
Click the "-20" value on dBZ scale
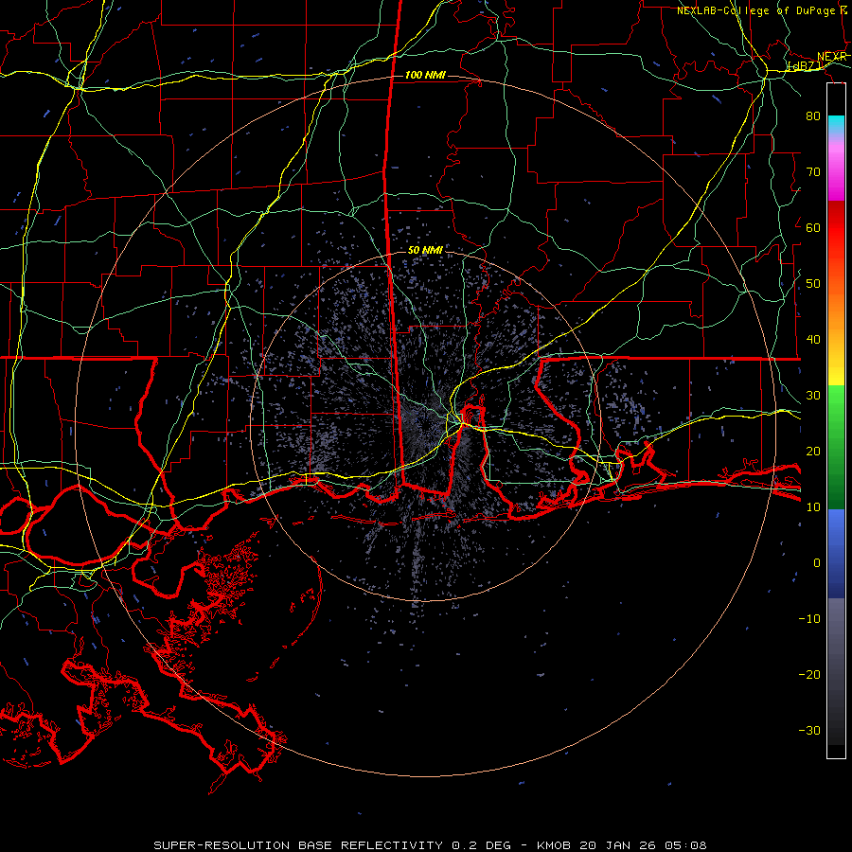(x=809, y=674)
